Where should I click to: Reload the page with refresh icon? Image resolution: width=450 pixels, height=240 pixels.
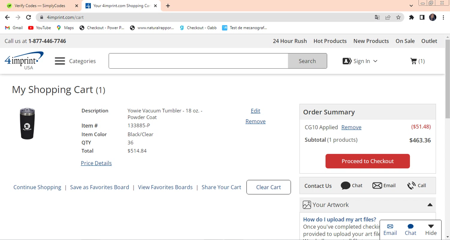(x=28, y=17)
